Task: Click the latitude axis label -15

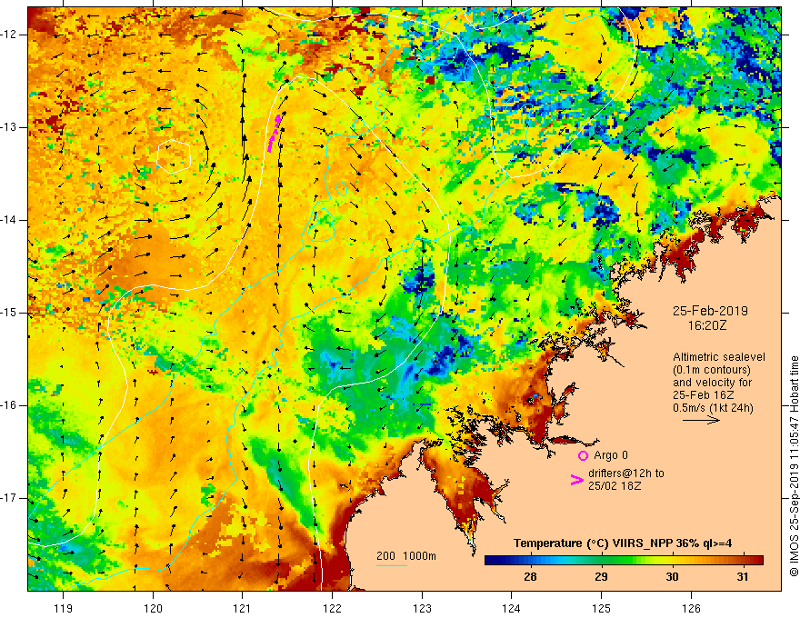Action: pos(9,313)
